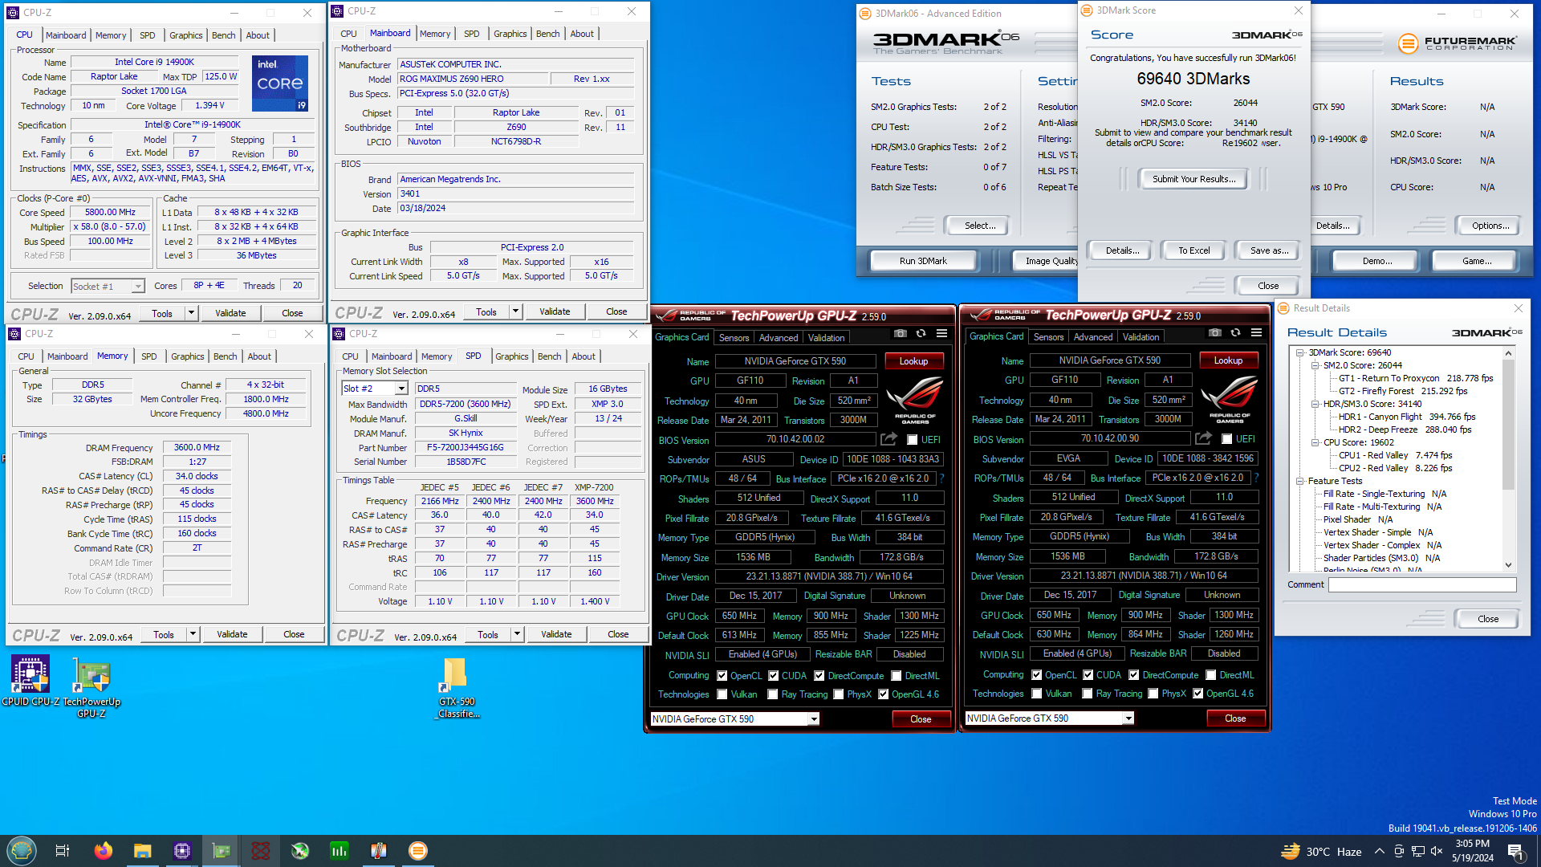Open GPU selection dropdown in ASUS GPU-Z window
Image resolution: width=1541 pixels, height=867 pixels.
coord(814,719)
